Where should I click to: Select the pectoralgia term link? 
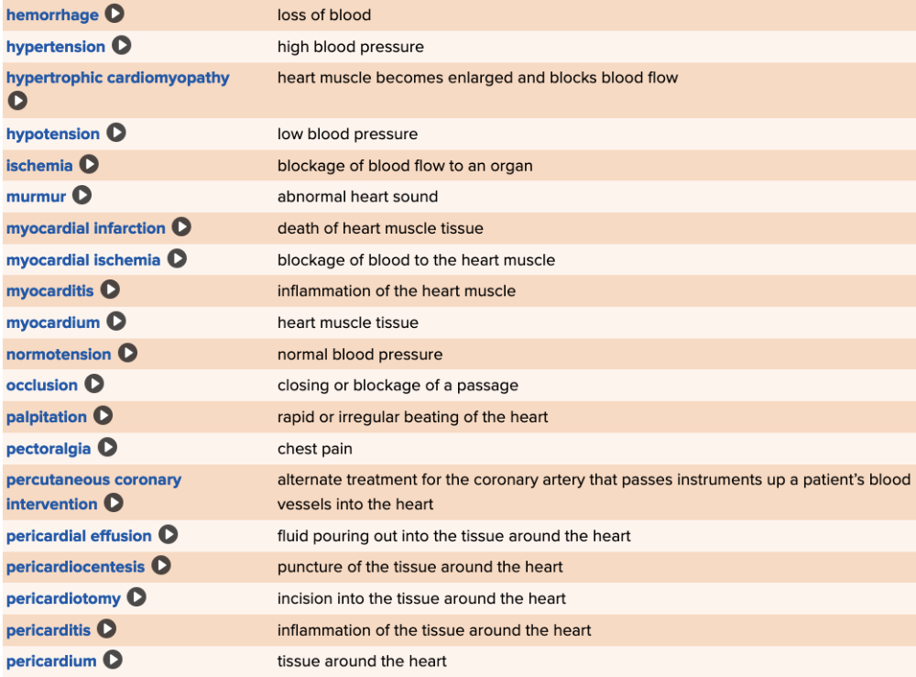click(49, 449)
